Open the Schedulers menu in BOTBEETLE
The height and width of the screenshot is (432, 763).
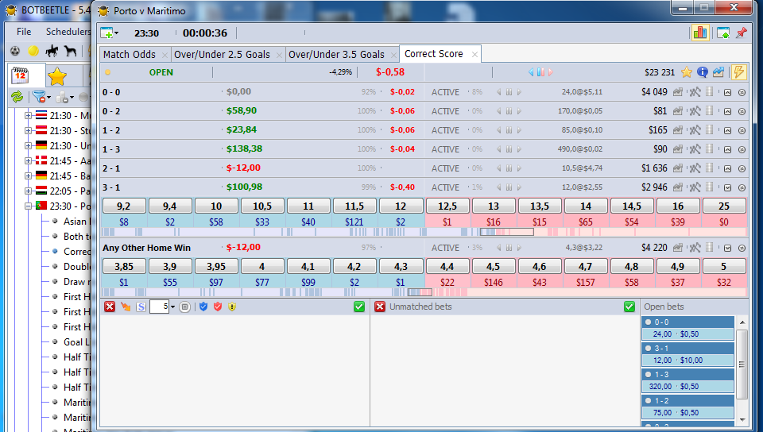68,32
